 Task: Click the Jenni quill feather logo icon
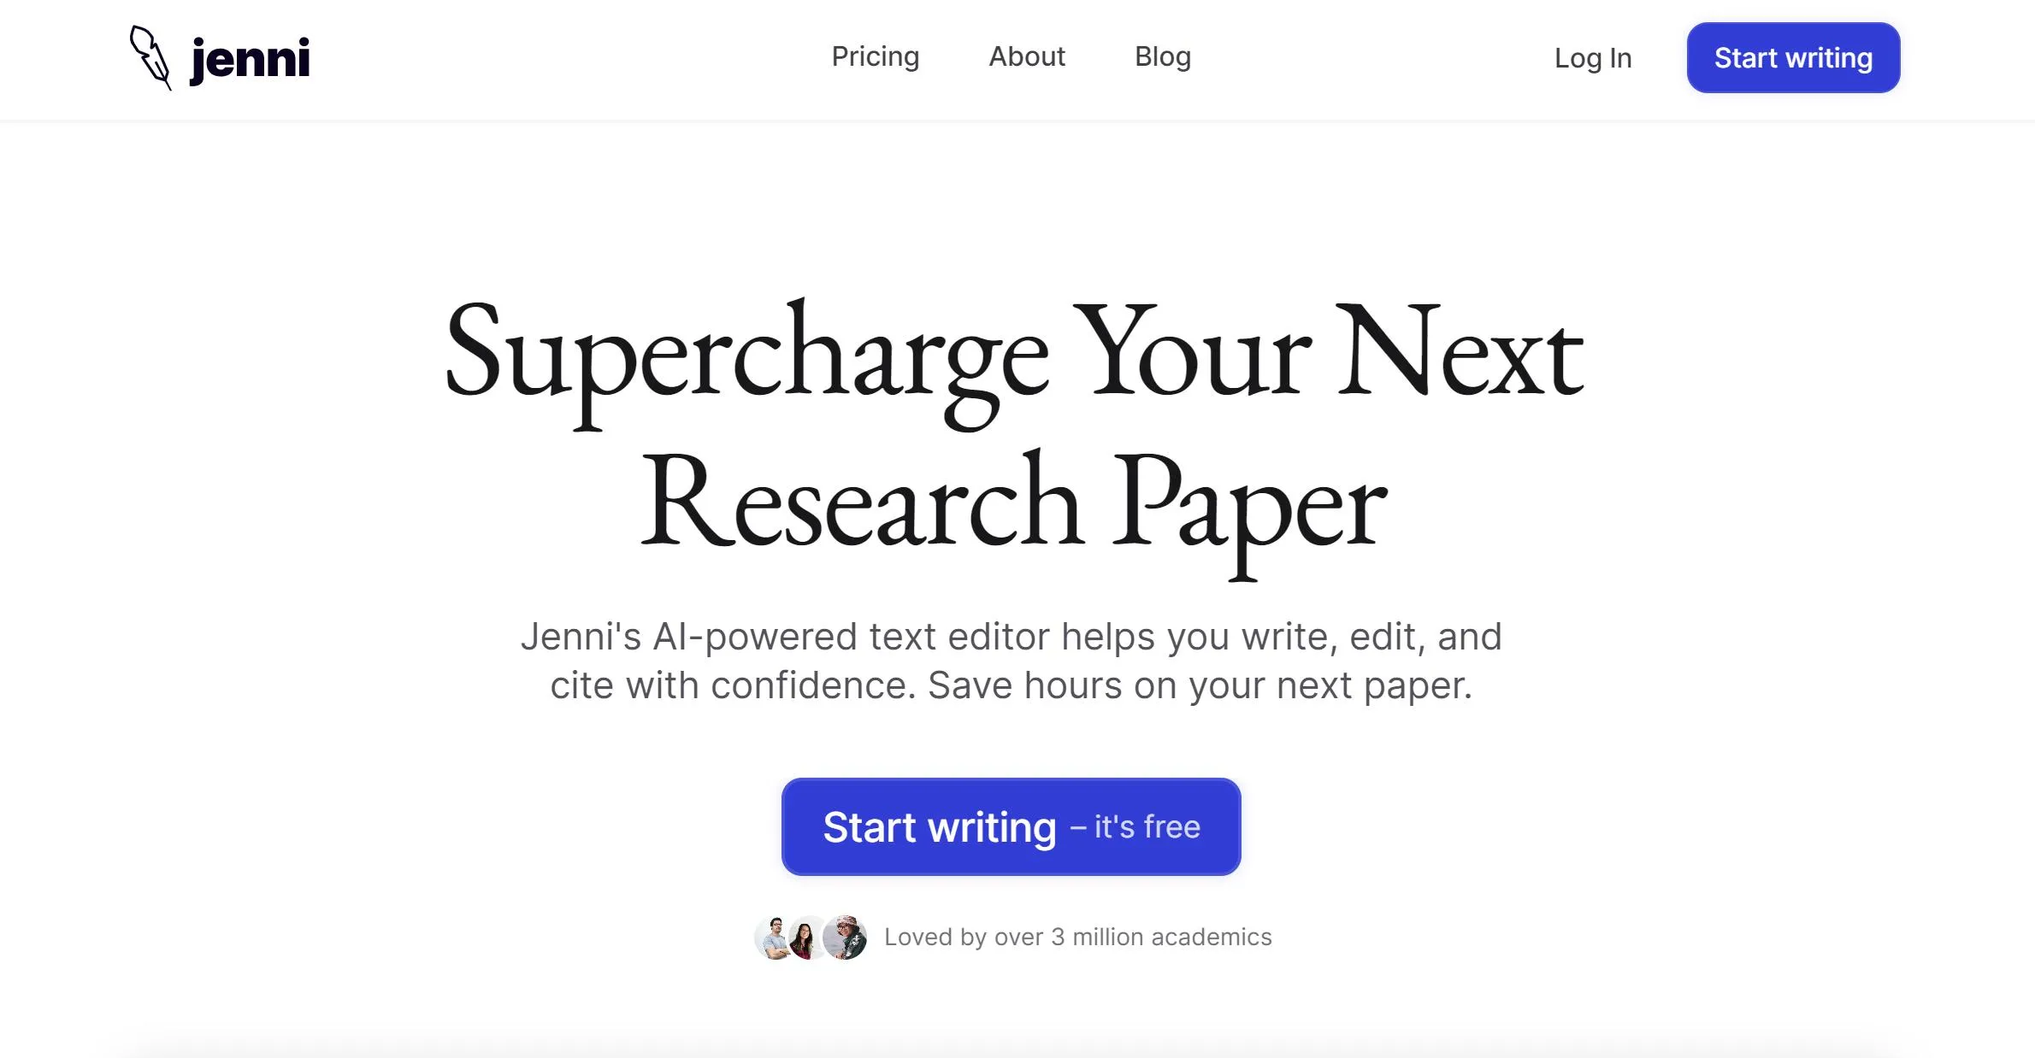tap(150, 57)
